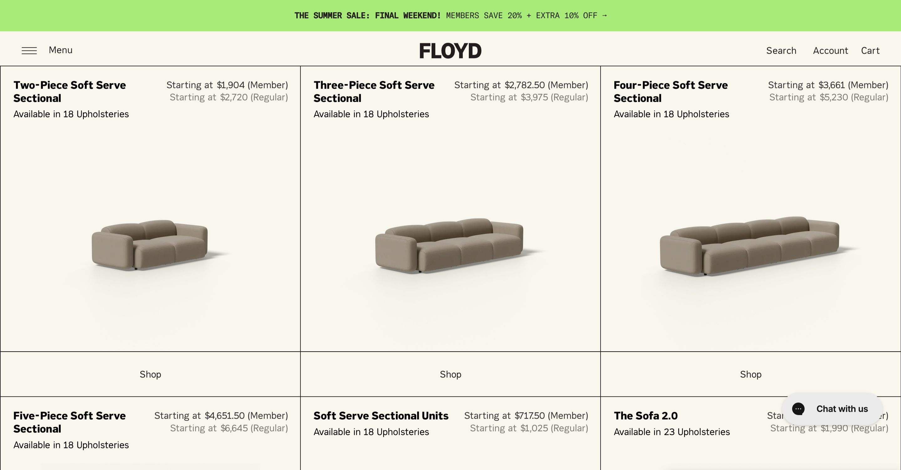Open Five-Piece Soft Serve Sectional title
901x470 pixels.
(x=69, y=422)
